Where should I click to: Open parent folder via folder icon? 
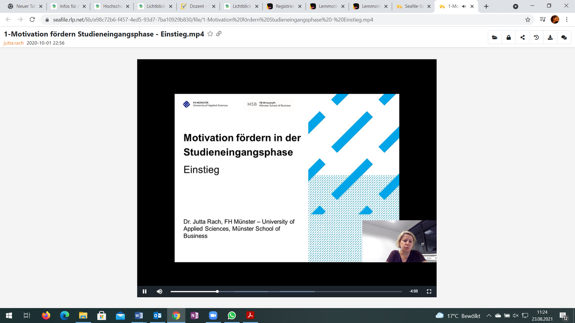(x=494, y=38)
